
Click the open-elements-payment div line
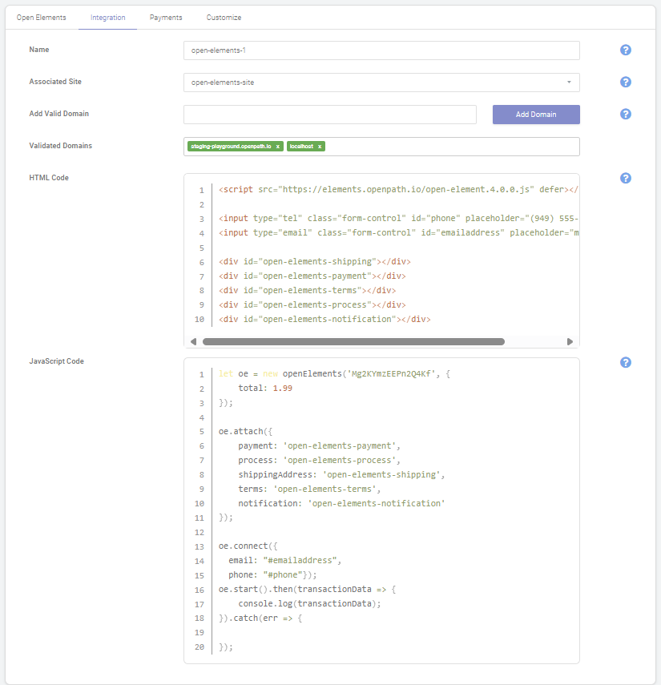coord(312,276)
